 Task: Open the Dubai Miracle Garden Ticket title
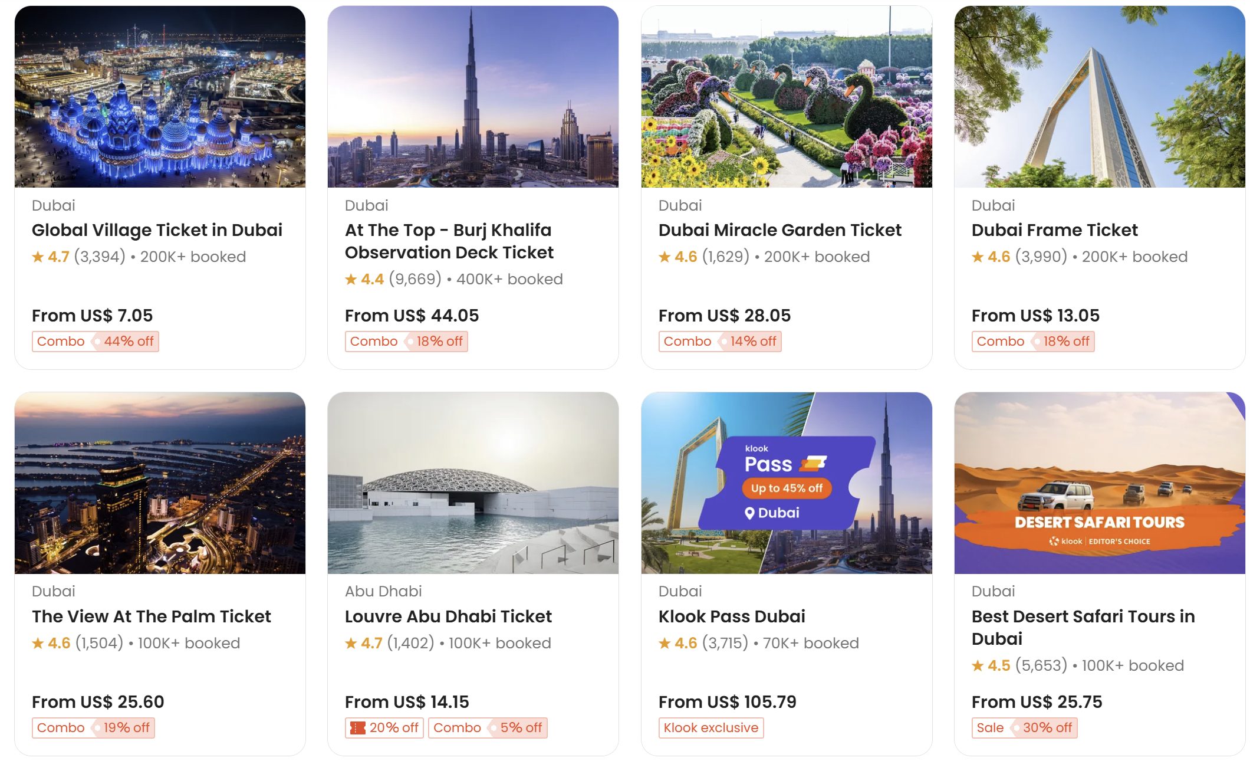[779, 230]
